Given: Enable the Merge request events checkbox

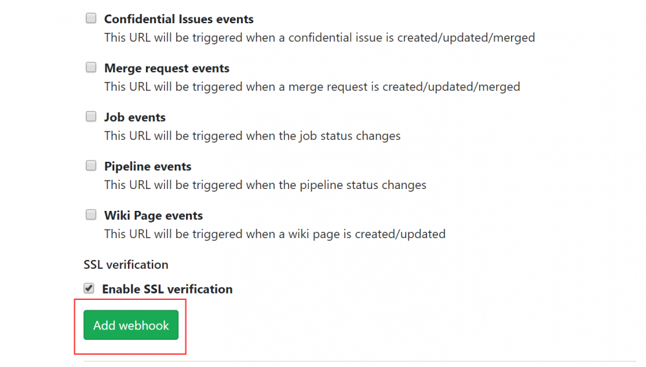Looking at the screenshot, I should click(x=91, y=68).
